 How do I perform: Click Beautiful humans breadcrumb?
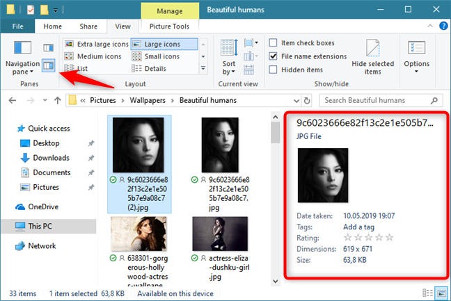pos(208,100)
